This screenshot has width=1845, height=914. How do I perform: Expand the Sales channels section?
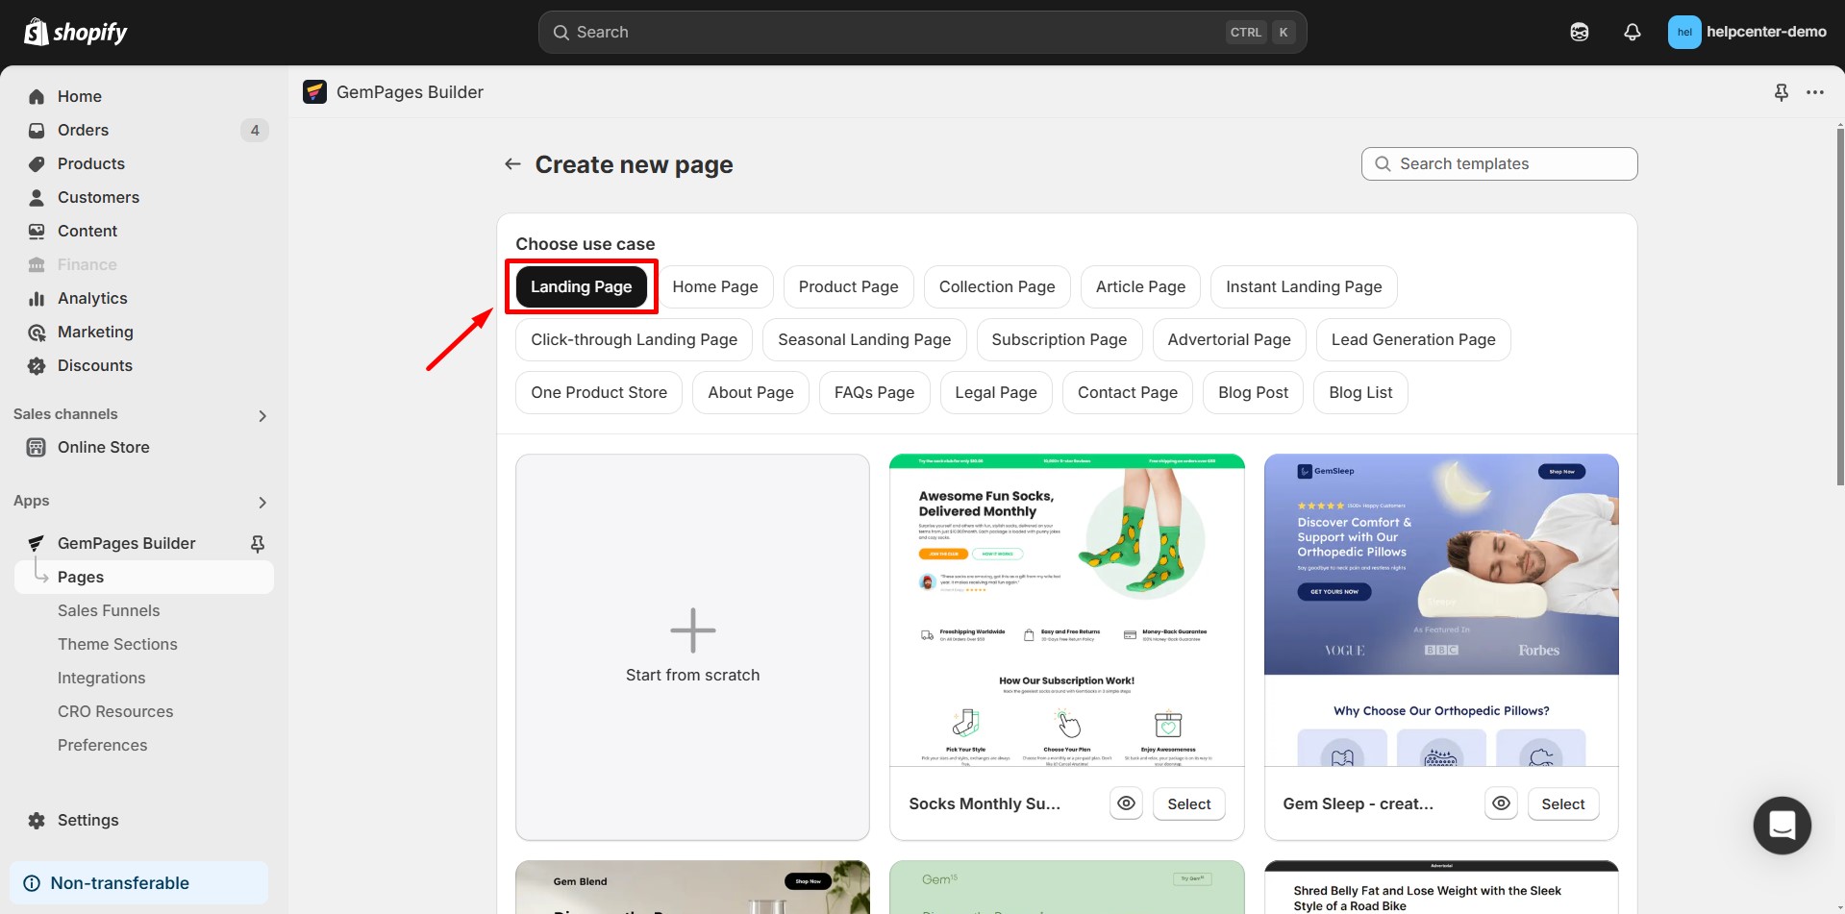tap(262, 415)
